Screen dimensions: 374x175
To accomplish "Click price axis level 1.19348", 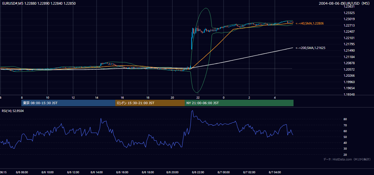I will coord(349,94).
